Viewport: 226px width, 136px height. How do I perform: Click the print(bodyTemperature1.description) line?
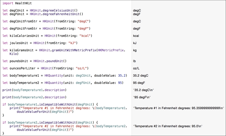34,90
